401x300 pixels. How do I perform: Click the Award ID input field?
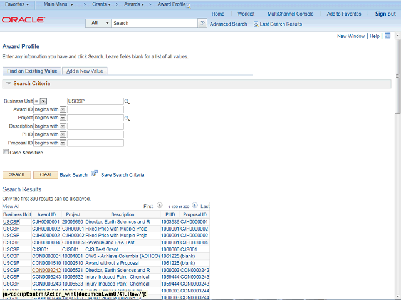tap(95, 109)
